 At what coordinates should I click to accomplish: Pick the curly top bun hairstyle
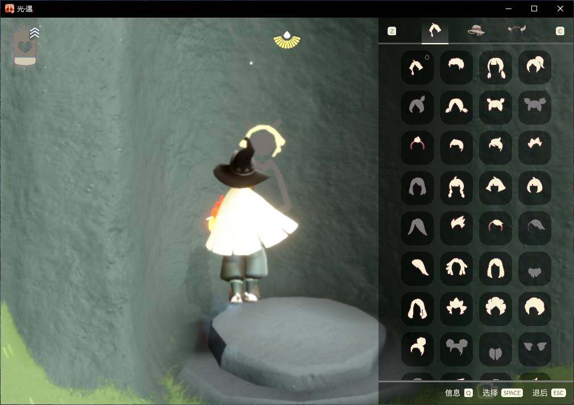(x=417, y=349)
